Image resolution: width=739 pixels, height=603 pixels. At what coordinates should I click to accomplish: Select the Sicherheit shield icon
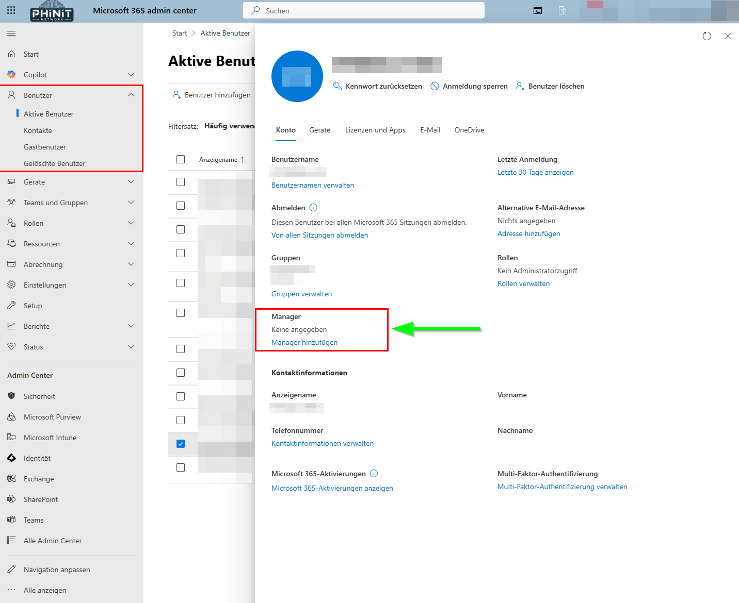12,396
